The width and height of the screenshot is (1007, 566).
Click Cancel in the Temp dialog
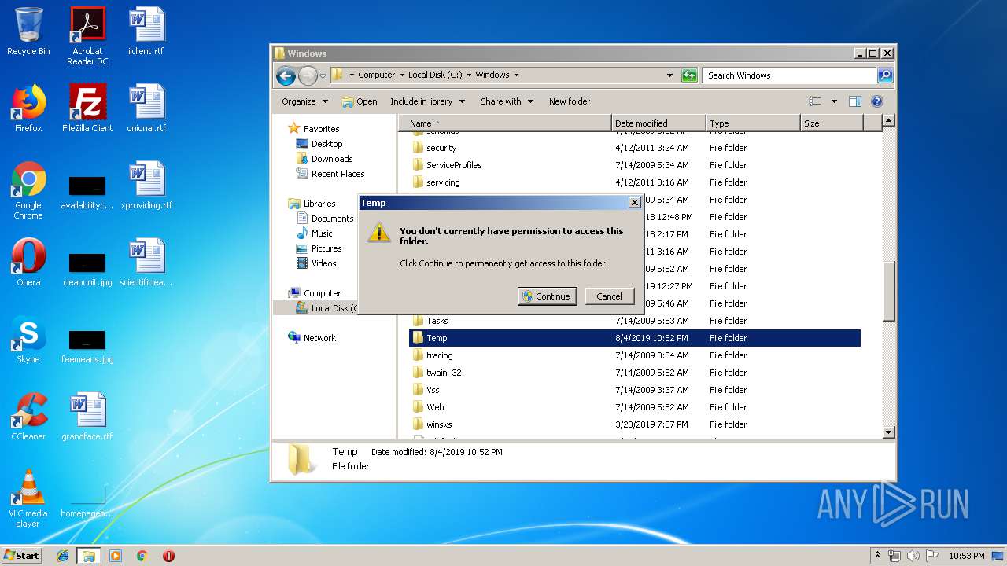(x=609, y=296)
